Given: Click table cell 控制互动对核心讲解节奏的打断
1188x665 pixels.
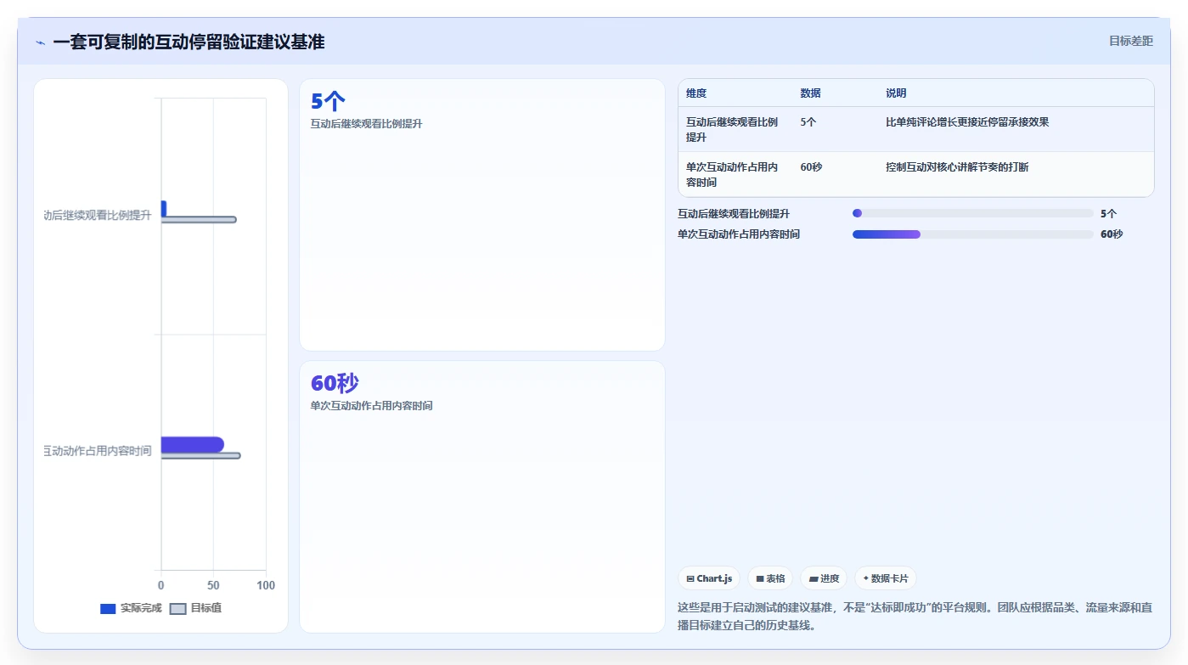Looking at the screenshot, I should [957, 167].
